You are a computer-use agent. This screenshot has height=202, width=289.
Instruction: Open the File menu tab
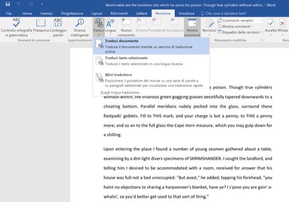[9, 13]
